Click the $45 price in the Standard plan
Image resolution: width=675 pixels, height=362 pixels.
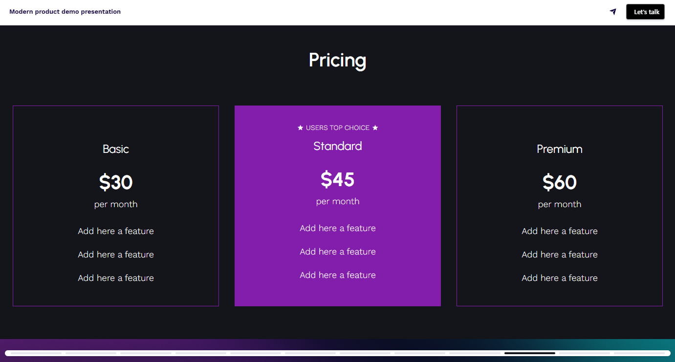[337, 180]
